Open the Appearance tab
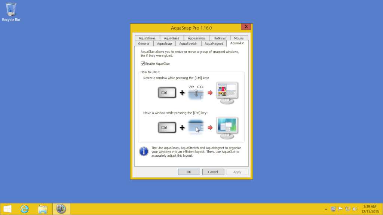 pyautogui.click(x=196, y=38)
